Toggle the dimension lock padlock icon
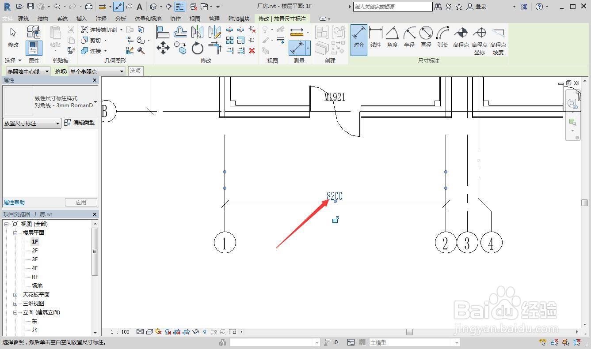The image size is (591, 349). [x=336, y=219]
